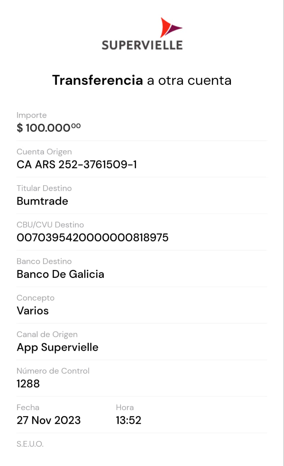Select control number 1288
284x466 pixels.
pos(28,384)
